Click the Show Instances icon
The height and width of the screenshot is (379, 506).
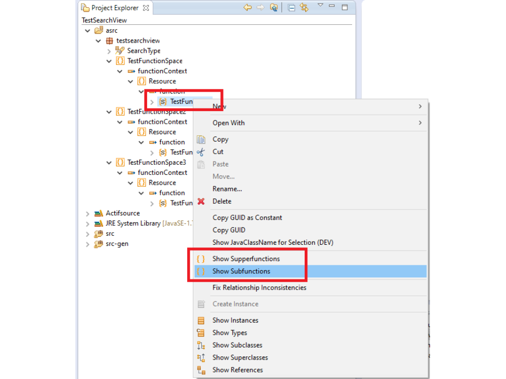pyautogui.click(x=201, y=321)
